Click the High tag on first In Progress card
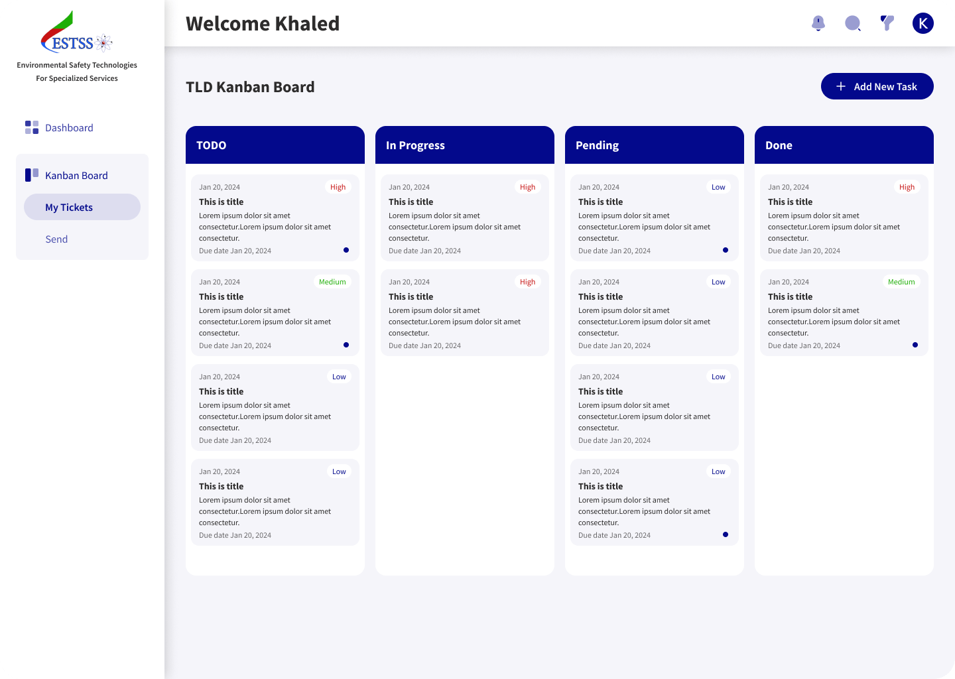Screen dimensions: 955x679 [528, 187]
